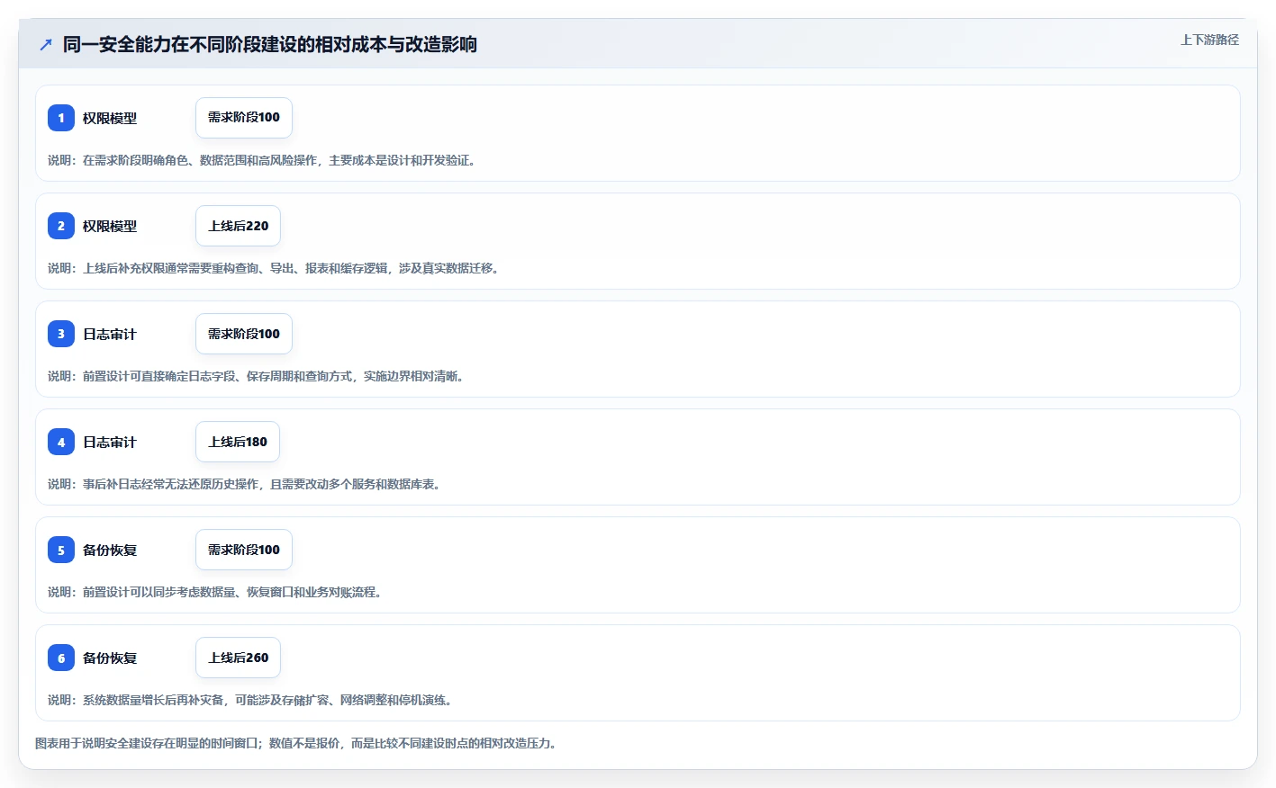Screen dimensions: 1276x788
Task: Click the 日志审计 label in row 3
Action: click(x=110, y=334)
